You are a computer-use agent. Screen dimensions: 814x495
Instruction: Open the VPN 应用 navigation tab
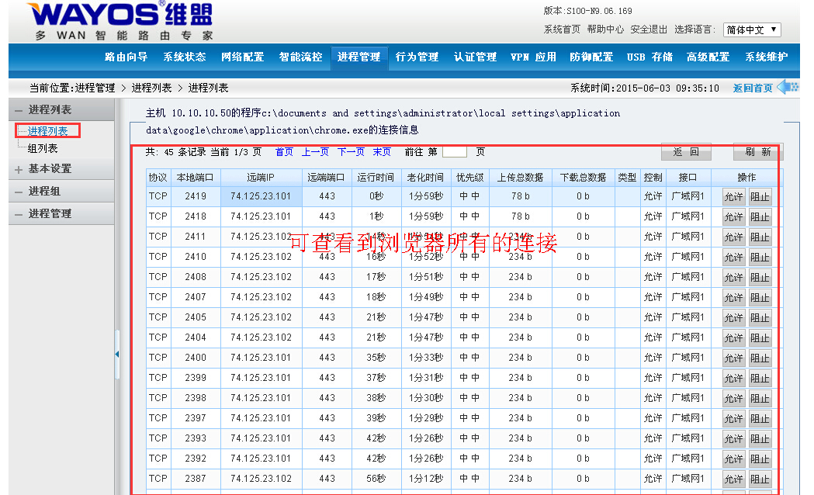point(533,57)
